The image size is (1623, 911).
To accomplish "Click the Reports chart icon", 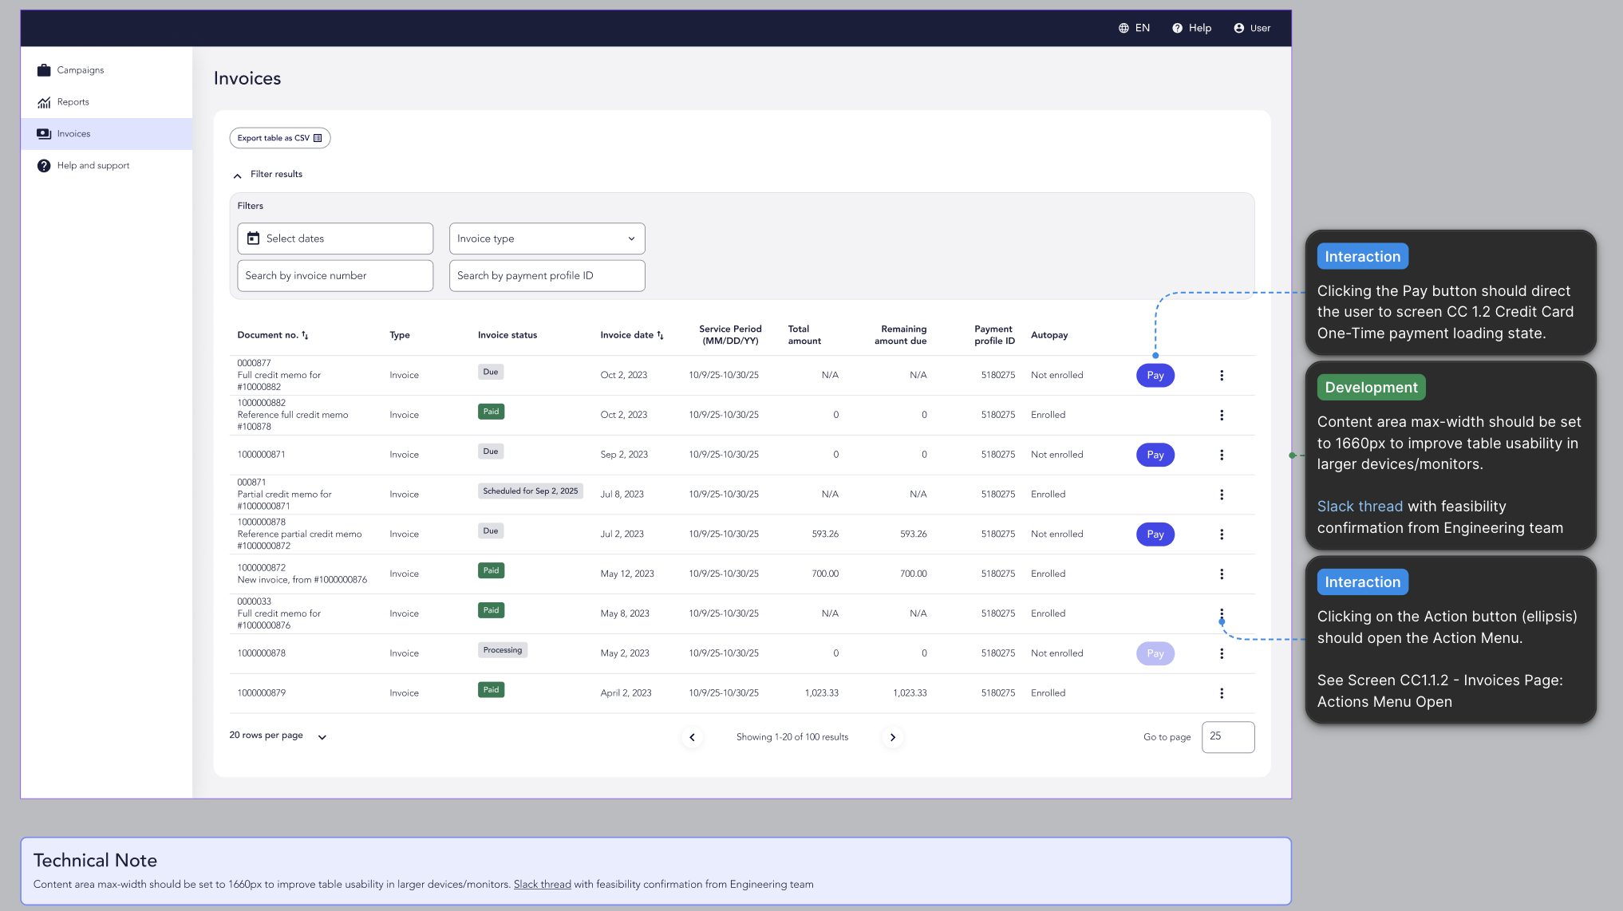I will [44, 102].
